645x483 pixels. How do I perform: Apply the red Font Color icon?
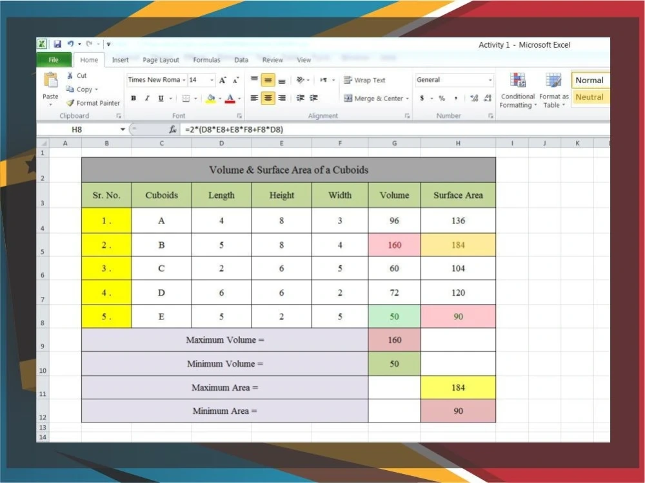(230, 99)
